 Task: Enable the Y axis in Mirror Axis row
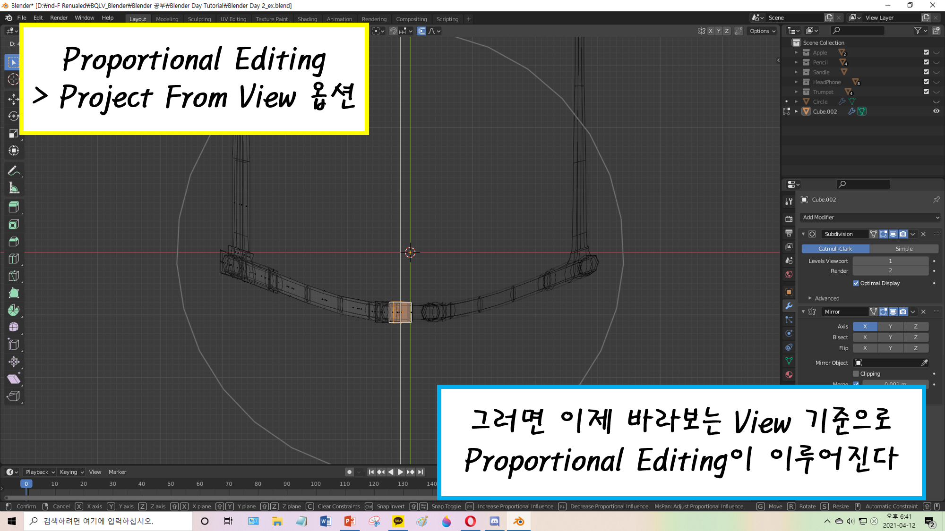click(x=890, y=327)
